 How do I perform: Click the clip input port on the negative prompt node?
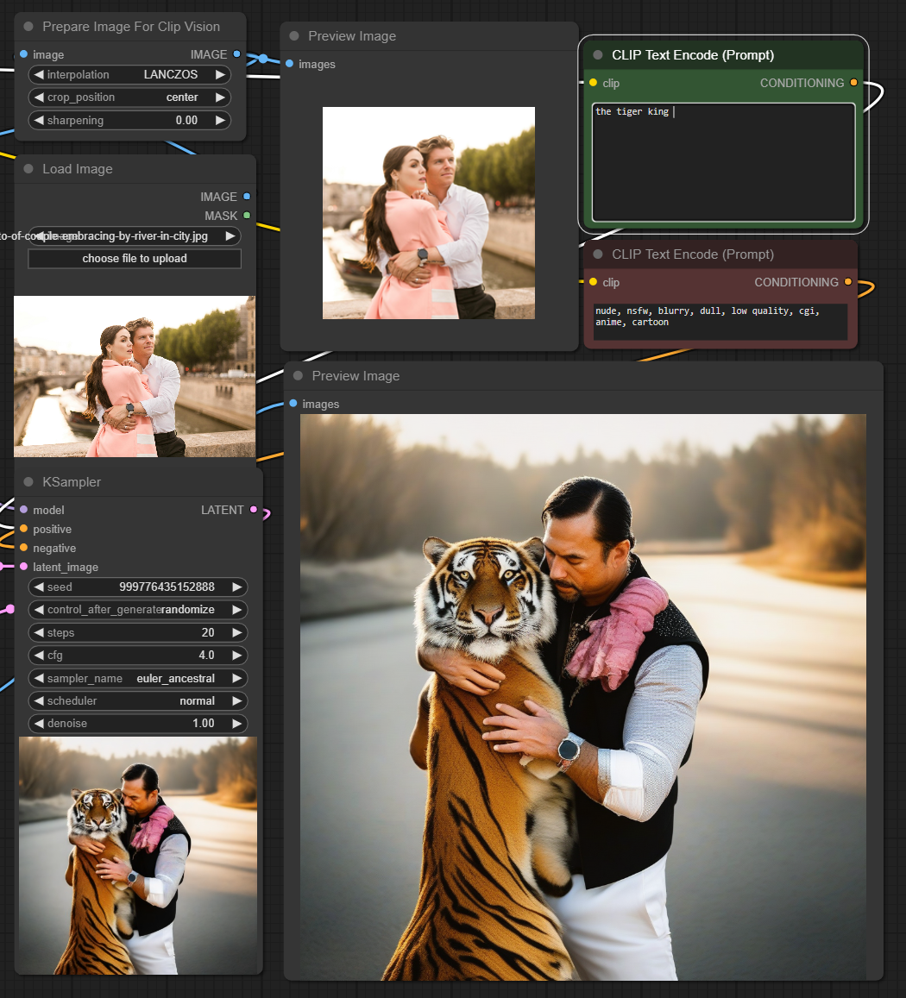pos(593,282)
